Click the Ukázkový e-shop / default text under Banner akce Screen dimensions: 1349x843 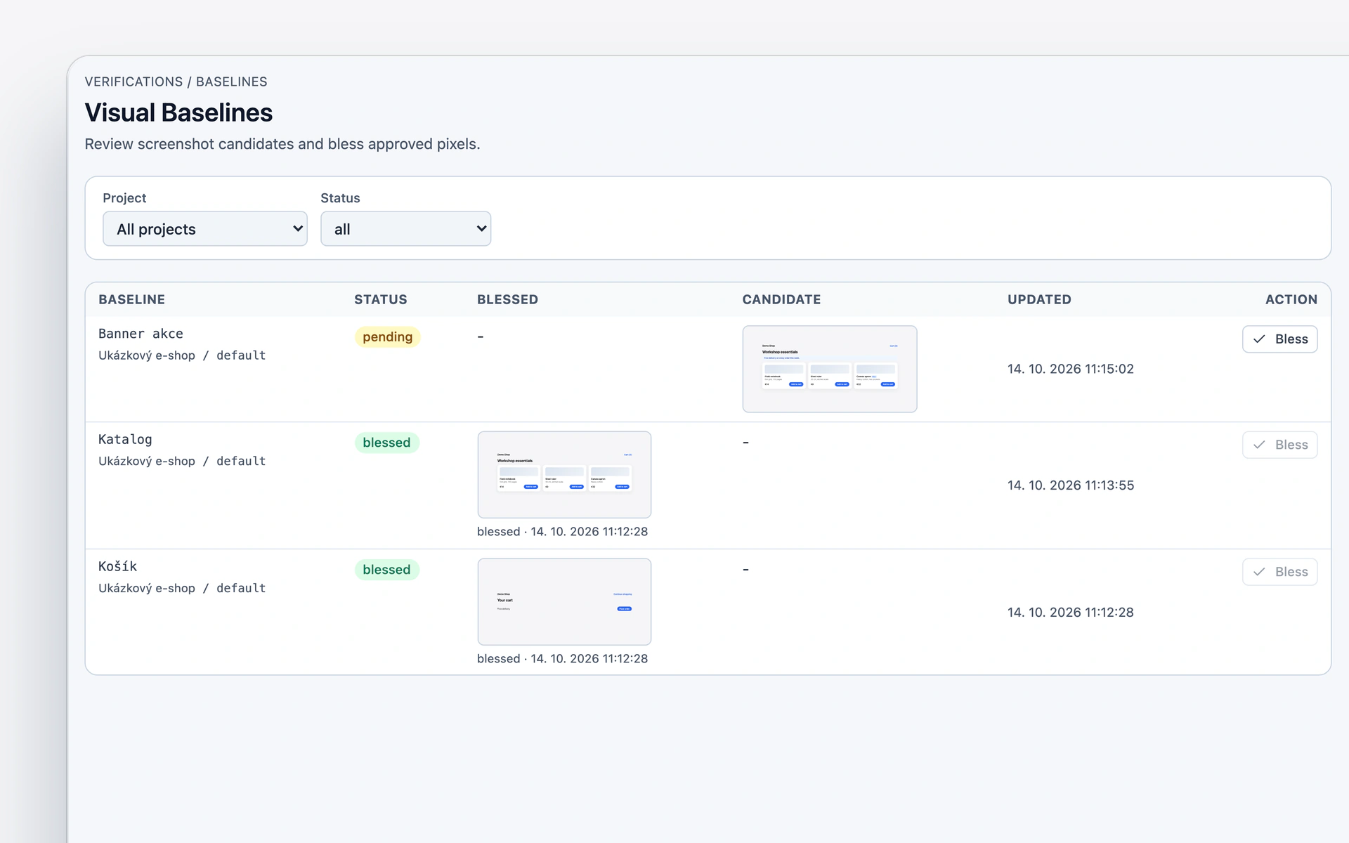[182, 355]
